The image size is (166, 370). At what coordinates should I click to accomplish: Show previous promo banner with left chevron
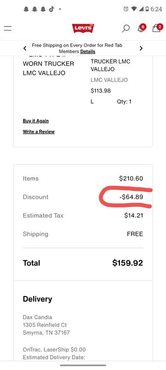(25, 49)
